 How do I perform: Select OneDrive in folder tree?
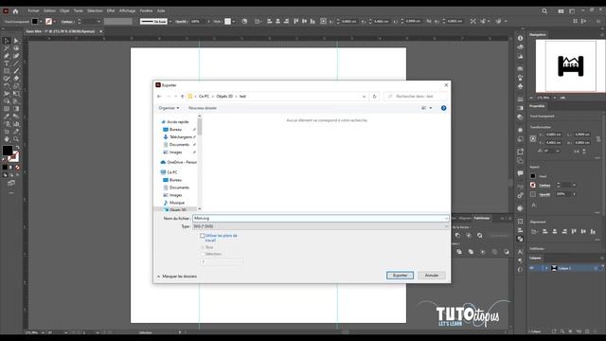coord(178,162)
